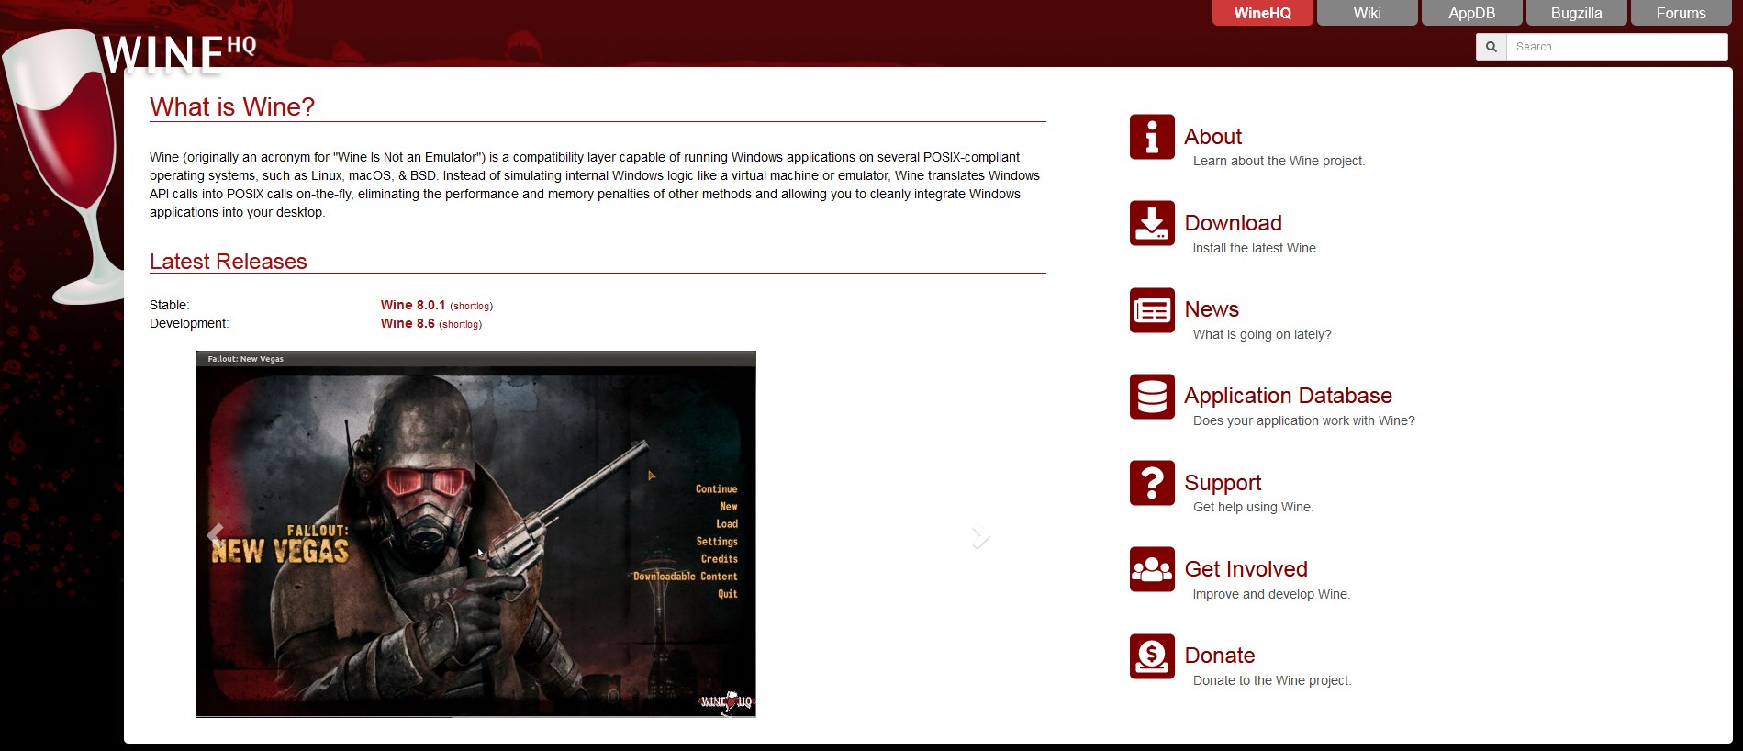Follow the Get Involved link

[x=1246, y=569]
